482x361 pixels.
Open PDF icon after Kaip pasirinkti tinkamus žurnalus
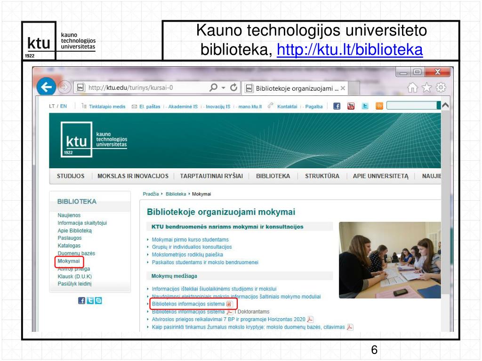click(x=350, y=327)
